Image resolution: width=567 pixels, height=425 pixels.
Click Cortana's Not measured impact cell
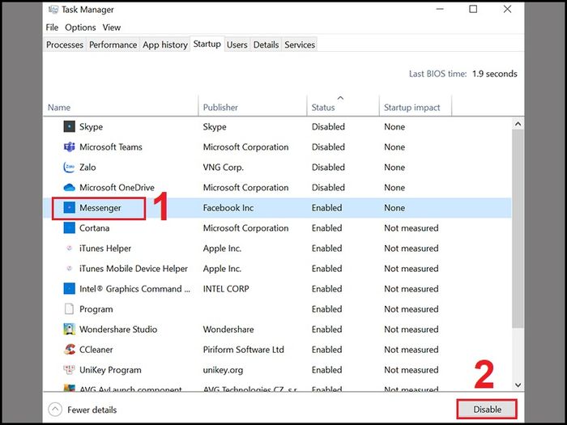coord(411,228)
